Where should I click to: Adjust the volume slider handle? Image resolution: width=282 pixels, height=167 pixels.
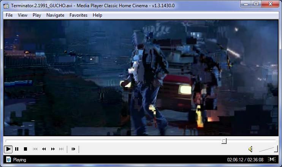click(x=276, y=149)
